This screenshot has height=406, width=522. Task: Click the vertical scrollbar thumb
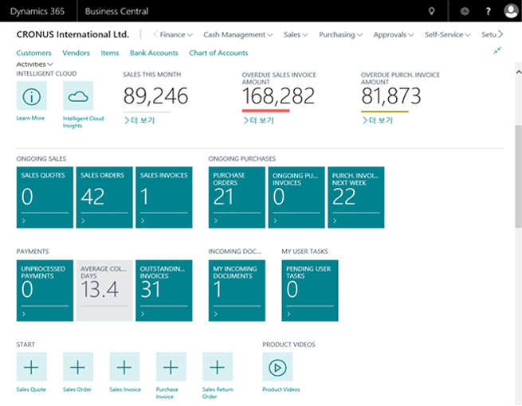pyautogui.click(x=518, y=176)
